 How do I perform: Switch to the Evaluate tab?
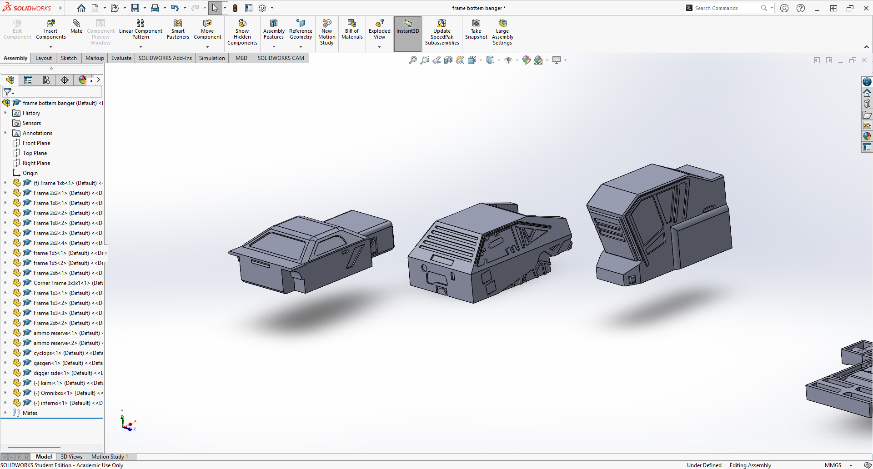coord(121,58)
